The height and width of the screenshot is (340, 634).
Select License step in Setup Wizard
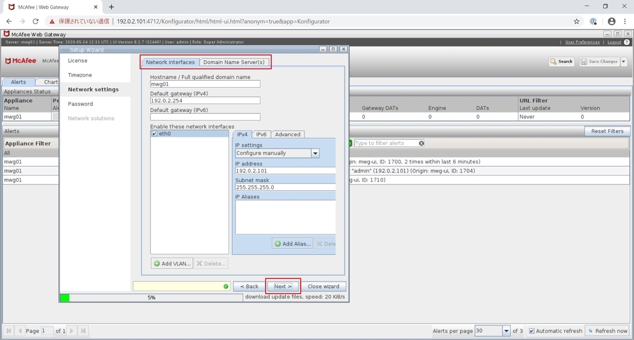coord(78,61)
